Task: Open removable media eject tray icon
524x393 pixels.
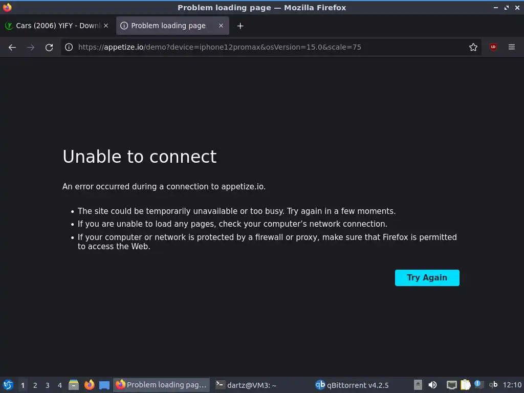Action: pos(418,385)
